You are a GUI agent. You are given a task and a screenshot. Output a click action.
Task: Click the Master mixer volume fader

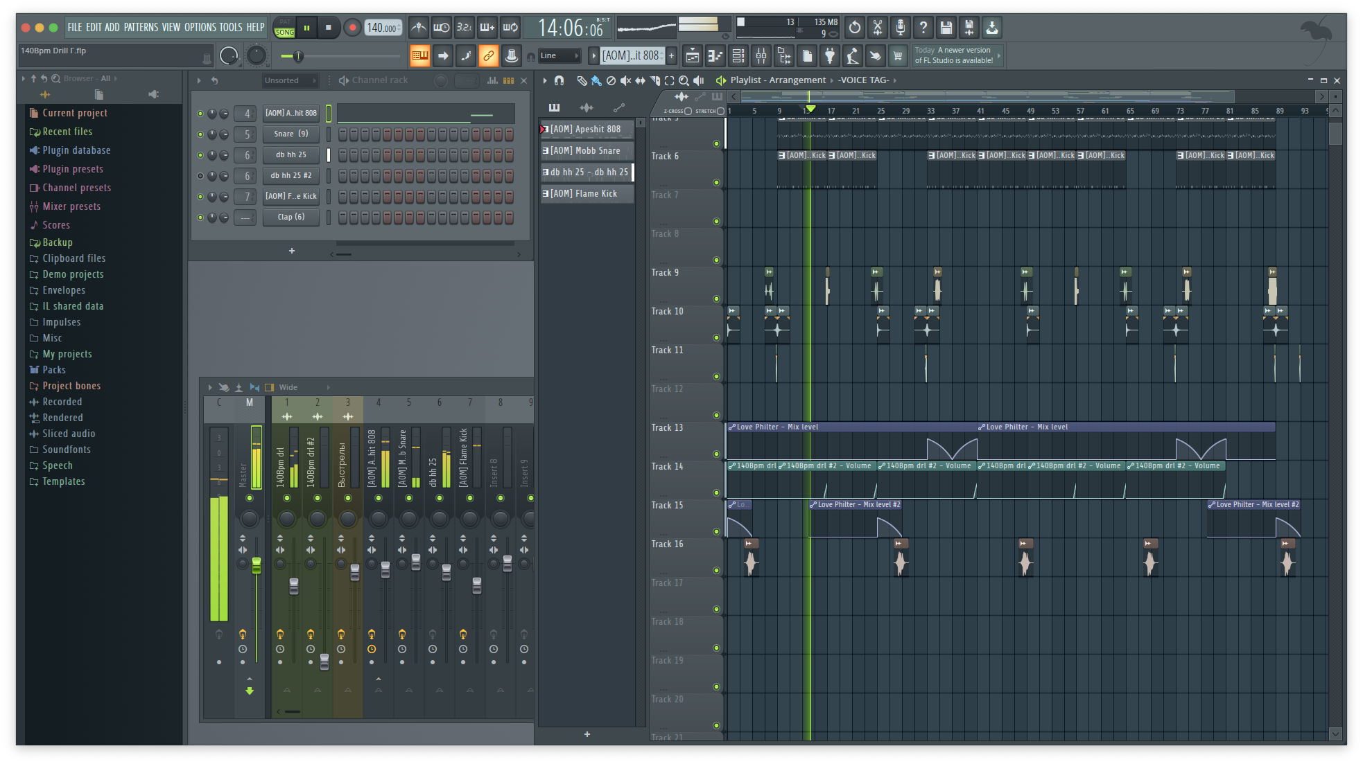[256, 565]
